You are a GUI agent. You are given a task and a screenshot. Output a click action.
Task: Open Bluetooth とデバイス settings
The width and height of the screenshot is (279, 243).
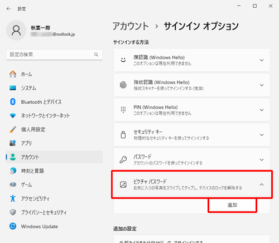pyautogui.click(x=54, y=102)
